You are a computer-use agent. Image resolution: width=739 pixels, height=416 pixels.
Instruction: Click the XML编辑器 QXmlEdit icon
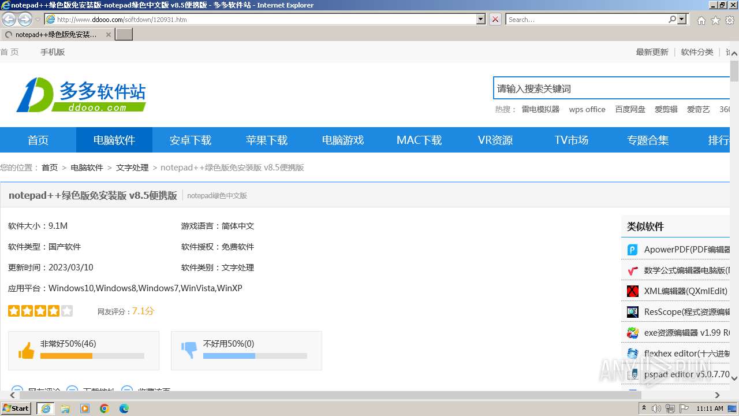(x=633, y=291)
